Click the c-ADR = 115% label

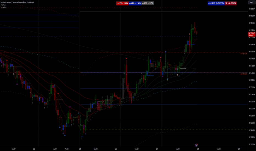click(x=148, y=3)
